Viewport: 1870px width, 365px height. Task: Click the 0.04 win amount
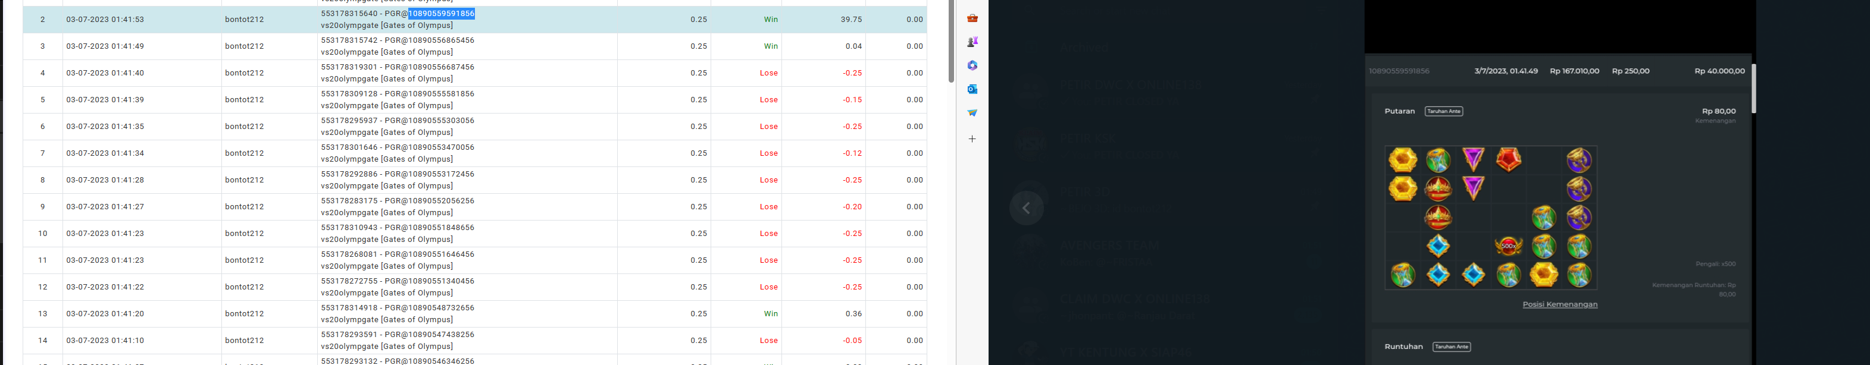pyautogui.click(x=853, y=46)
